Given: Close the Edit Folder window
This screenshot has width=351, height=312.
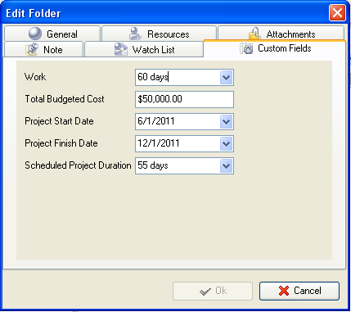Looking at the screenshot, I should click(x=337, y=13).
